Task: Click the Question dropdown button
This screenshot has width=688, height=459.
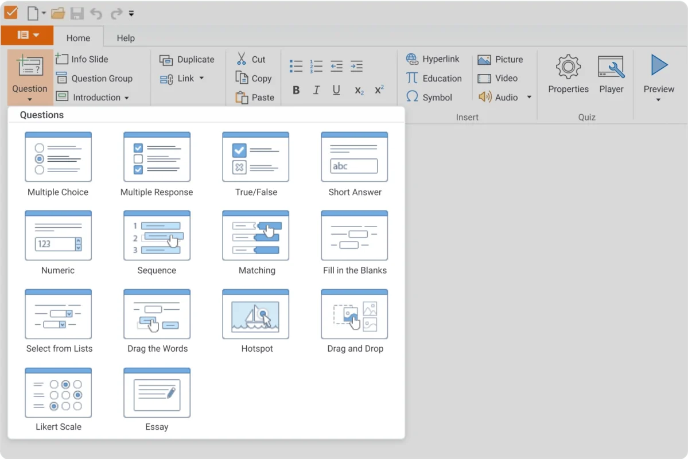Action: (x=29, y=77)
